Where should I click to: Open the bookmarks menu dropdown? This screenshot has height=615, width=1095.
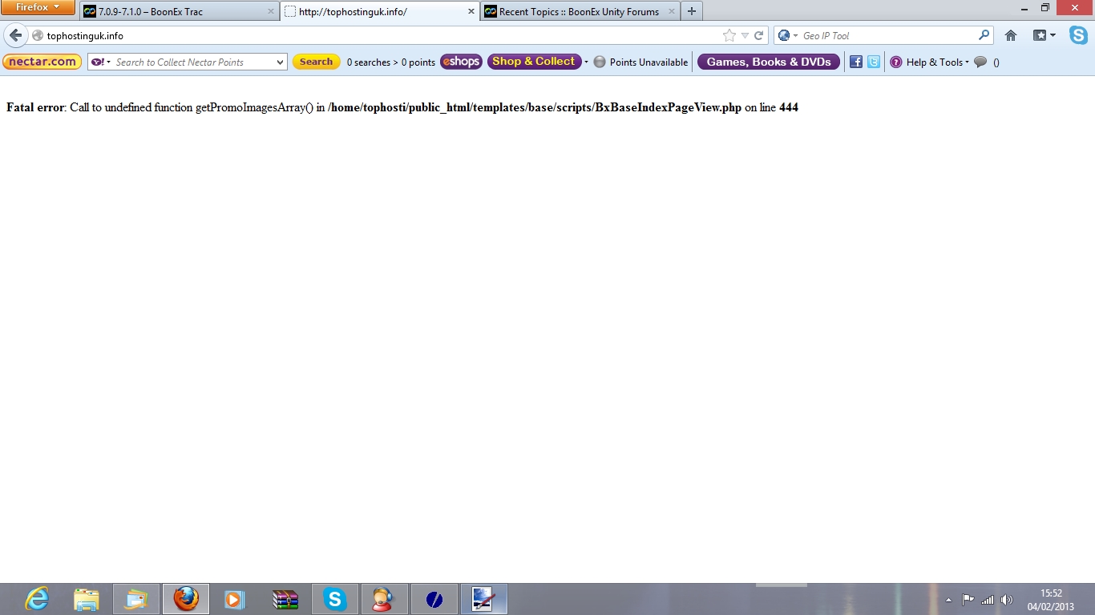click(x=1044, y=36)
